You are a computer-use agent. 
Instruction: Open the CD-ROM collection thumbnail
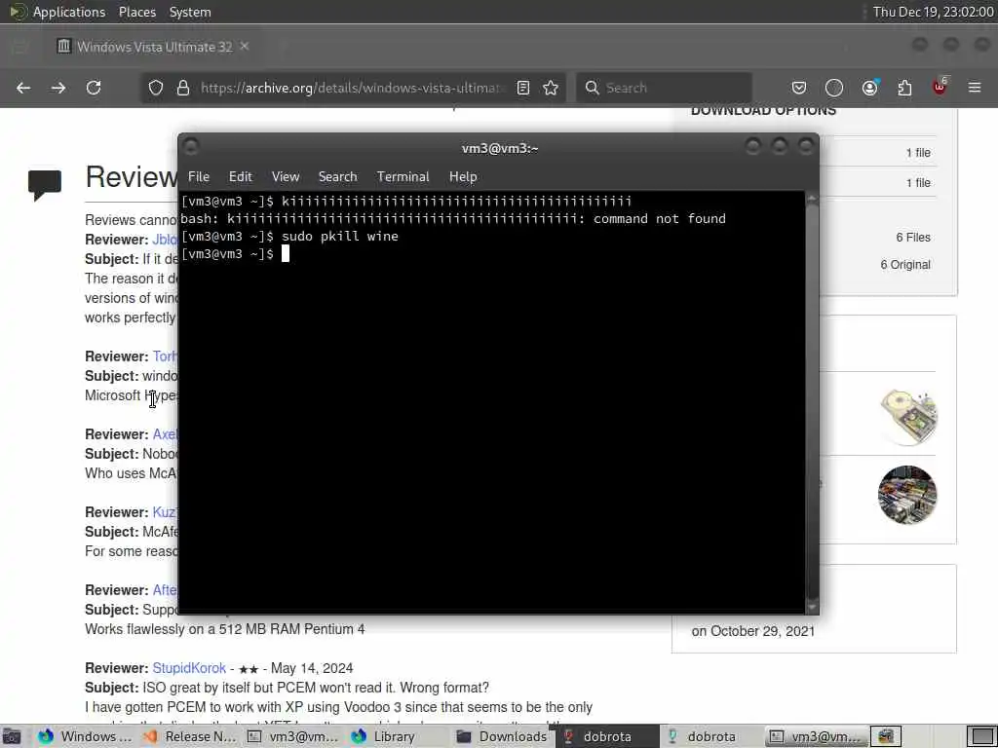tap(908, 417)
